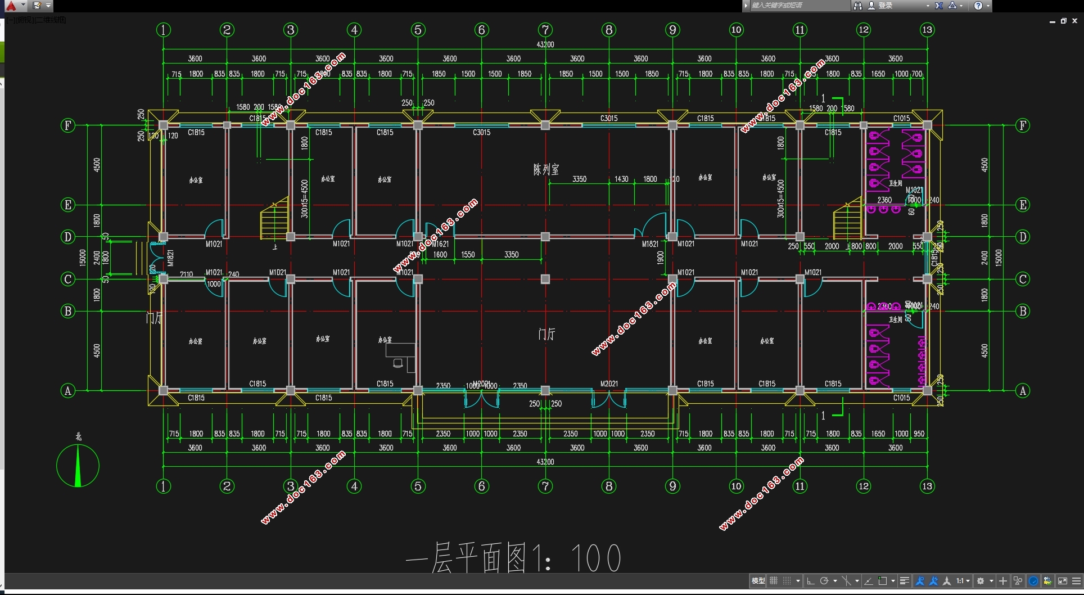Image resolution: width=1084 pixels, height=595 pixels.
Task: Toggle ortho mode in status bar
Action: pos(811,581)
